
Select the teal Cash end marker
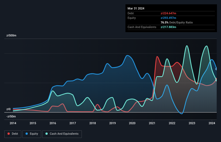pyautogui.click(x=216, y=80)
